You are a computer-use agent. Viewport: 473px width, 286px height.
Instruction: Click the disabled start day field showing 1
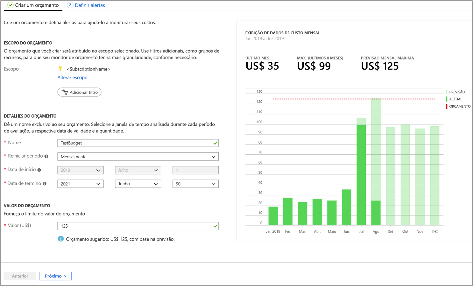[195, 170]
